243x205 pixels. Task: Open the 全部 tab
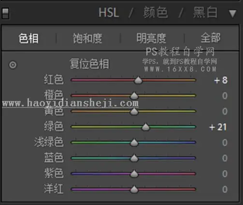point(211,38)
